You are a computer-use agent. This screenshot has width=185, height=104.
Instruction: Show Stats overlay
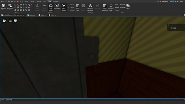pos(116,5)
